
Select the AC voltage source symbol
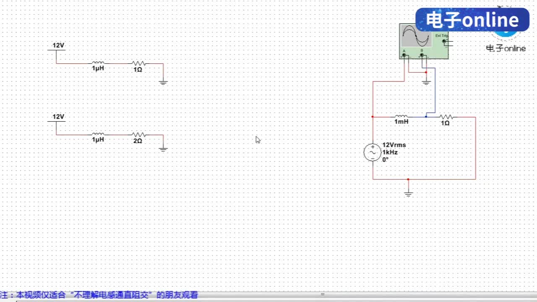pyautogui.click(x=373, y=152)
